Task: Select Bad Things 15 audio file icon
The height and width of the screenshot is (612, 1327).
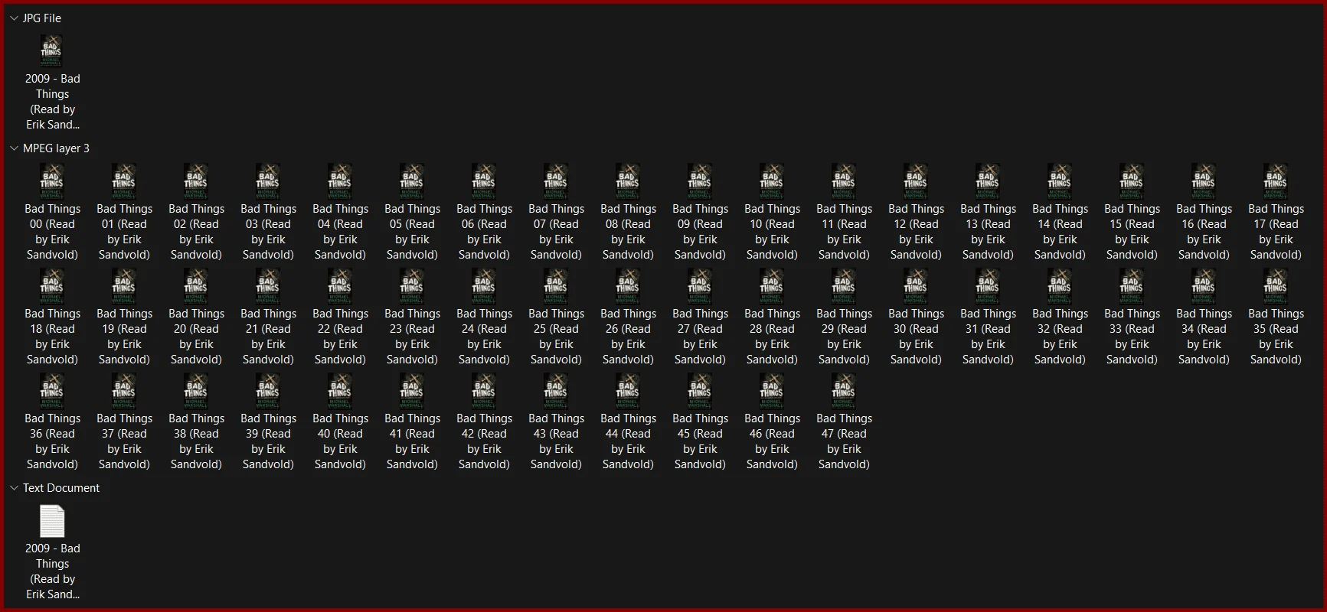Action: [1132, 181]
